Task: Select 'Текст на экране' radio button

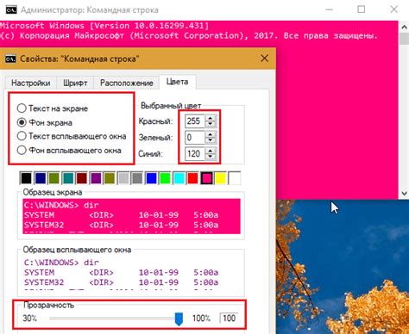Action: [22, 108]
